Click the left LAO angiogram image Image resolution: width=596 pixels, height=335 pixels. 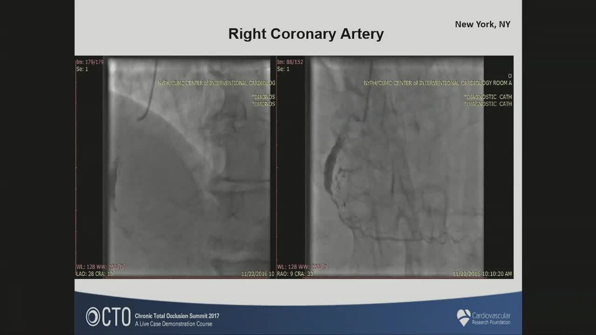pyautogui.click(x=186, y=167)
